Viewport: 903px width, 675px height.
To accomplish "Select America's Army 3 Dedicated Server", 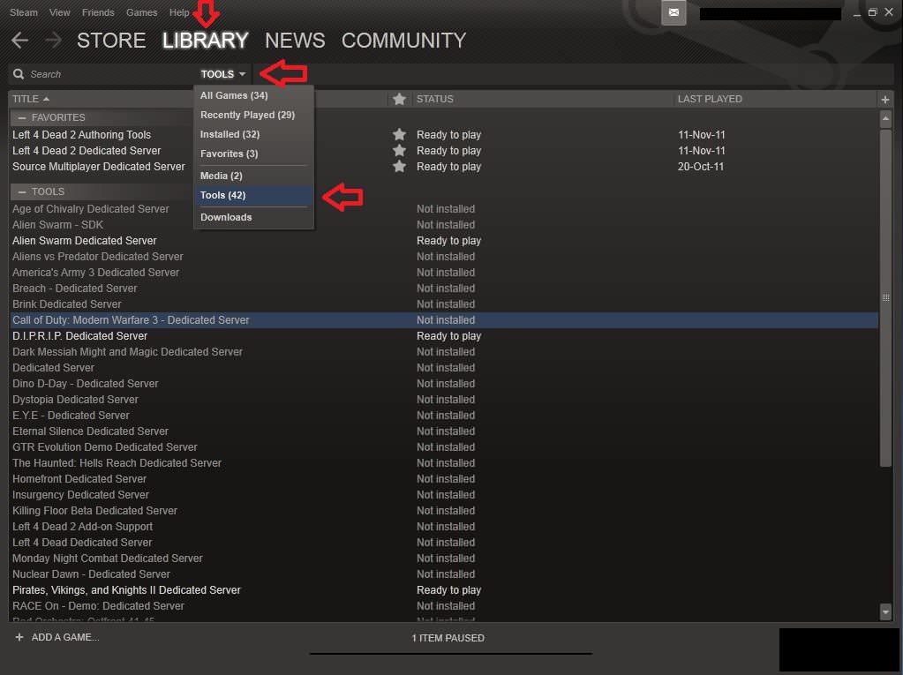I will point(95,273).
